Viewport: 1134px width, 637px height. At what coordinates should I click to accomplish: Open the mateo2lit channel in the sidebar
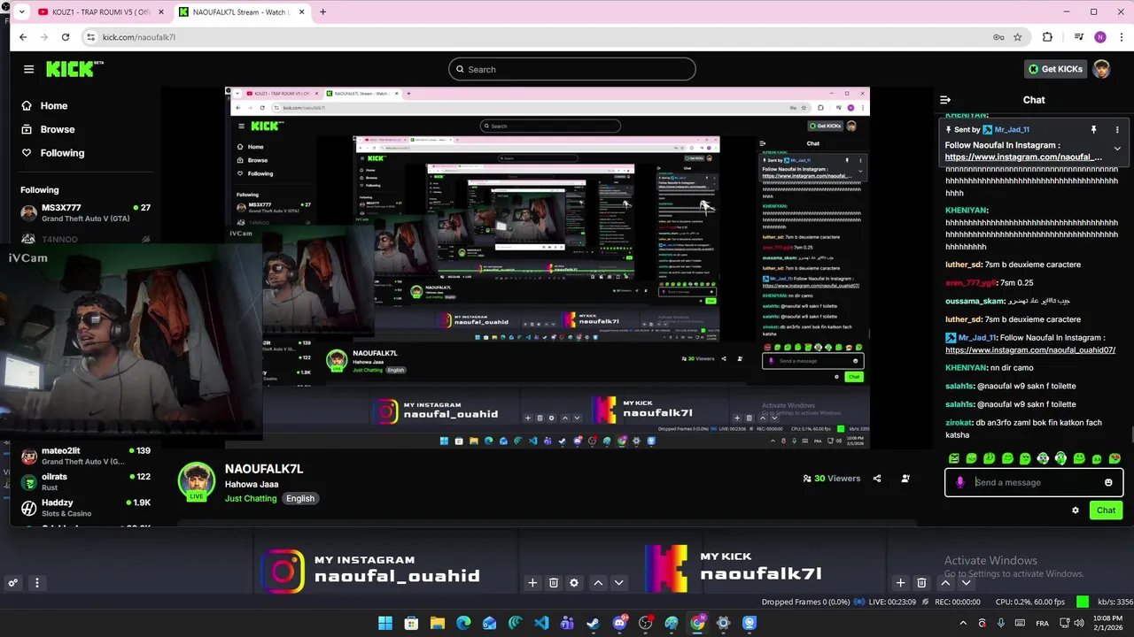pyautogui.click(x=85, y=456)
